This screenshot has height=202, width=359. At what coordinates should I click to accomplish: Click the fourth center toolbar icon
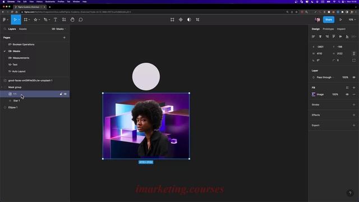pos(197,20)
